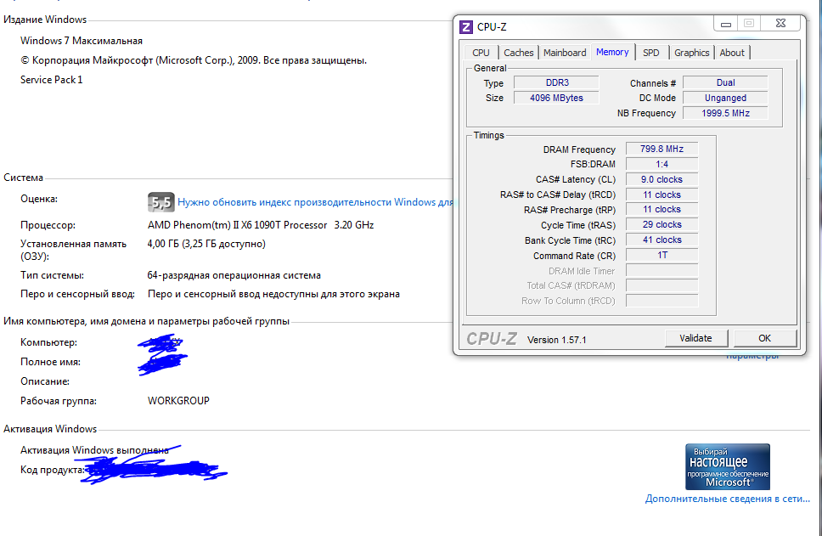Click the NB Frequency value box

(x=725, y=113)
